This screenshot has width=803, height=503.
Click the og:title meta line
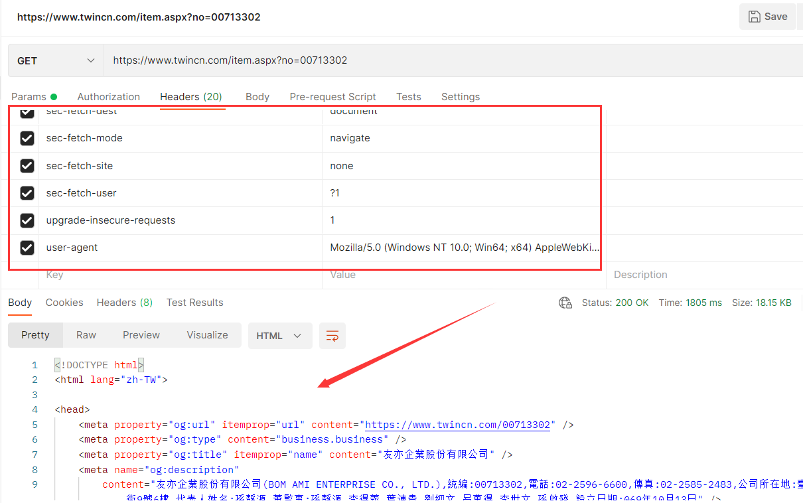(296, 455)
